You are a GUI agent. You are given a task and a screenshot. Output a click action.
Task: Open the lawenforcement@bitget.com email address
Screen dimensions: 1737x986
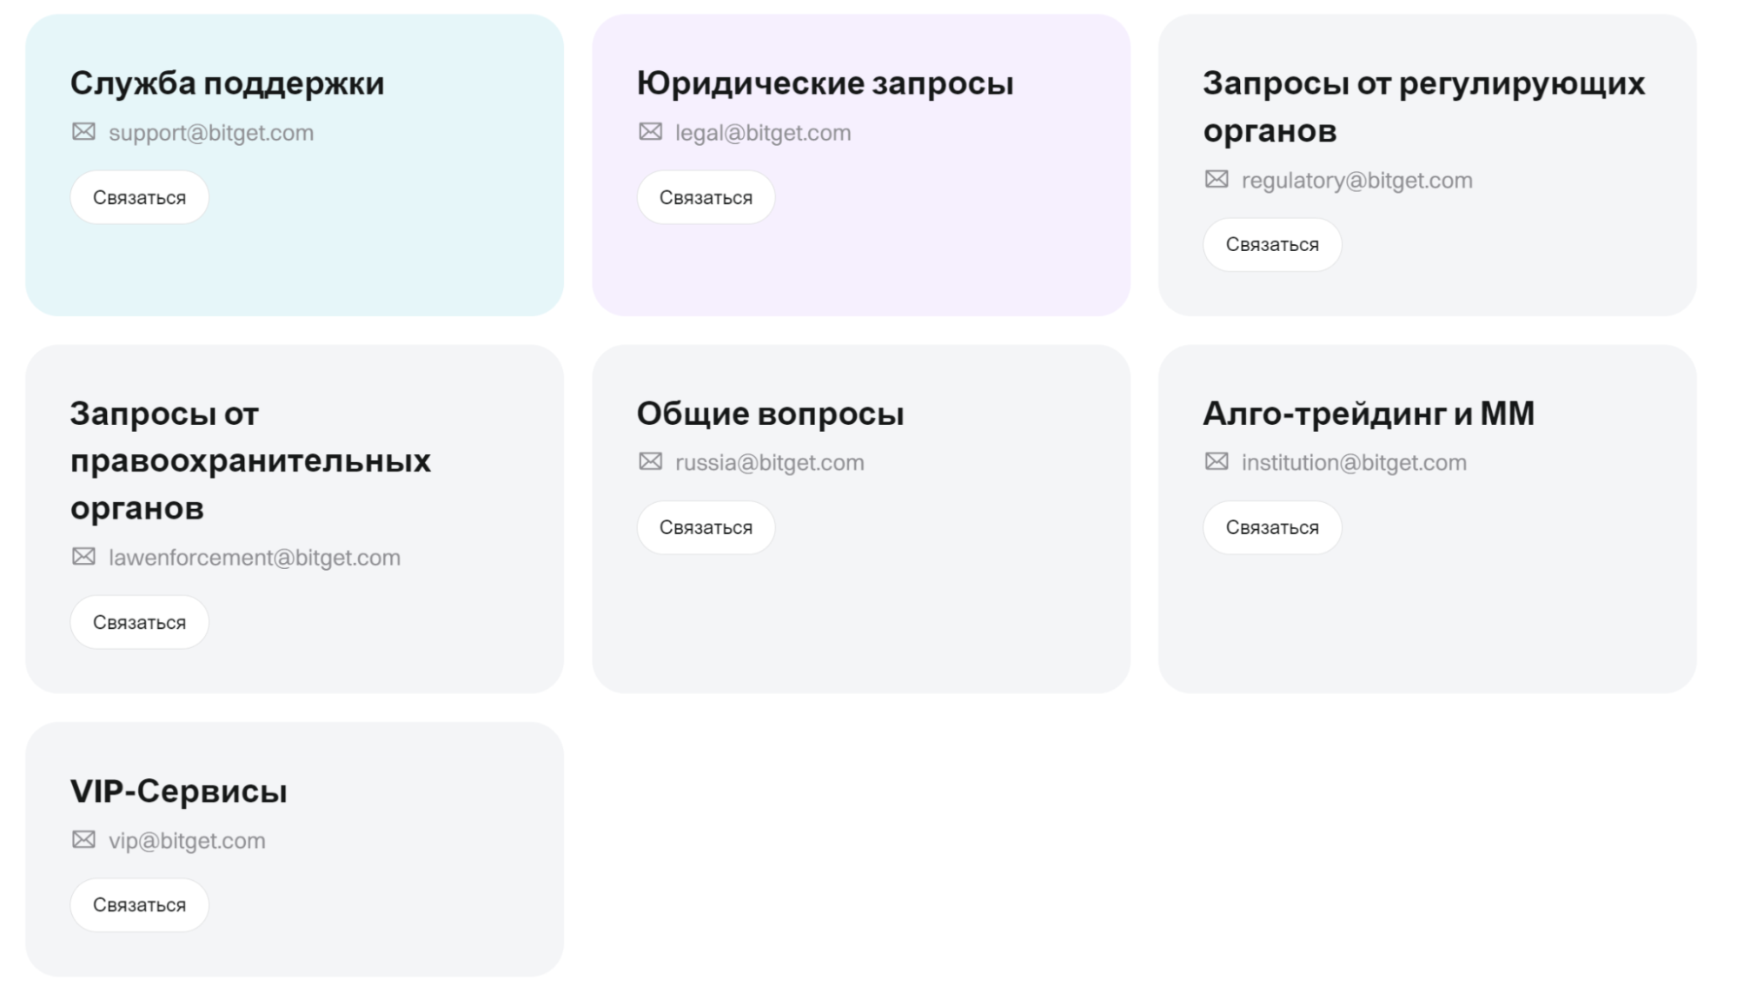[x=255, y=558]
